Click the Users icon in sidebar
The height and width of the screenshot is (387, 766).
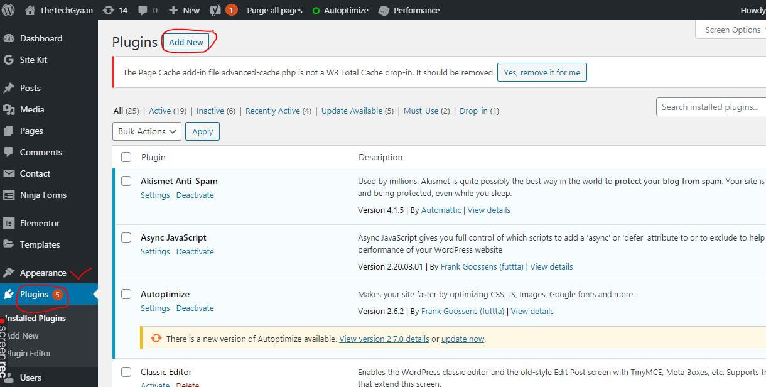pyautogui.click(x=9, y=378)
